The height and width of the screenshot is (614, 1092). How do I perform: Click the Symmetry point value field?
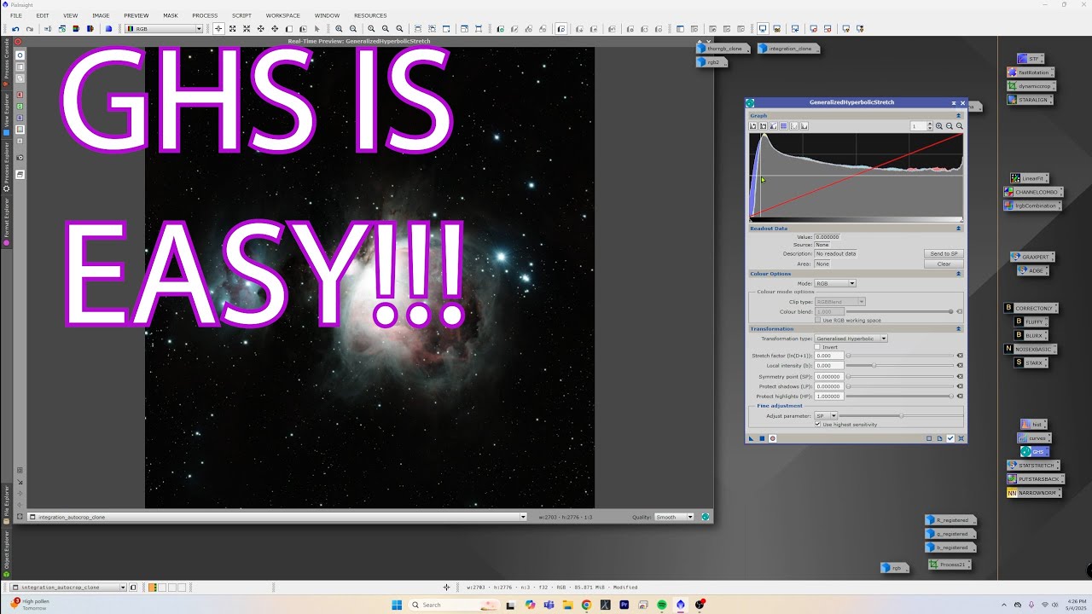[x=829, y=376]
